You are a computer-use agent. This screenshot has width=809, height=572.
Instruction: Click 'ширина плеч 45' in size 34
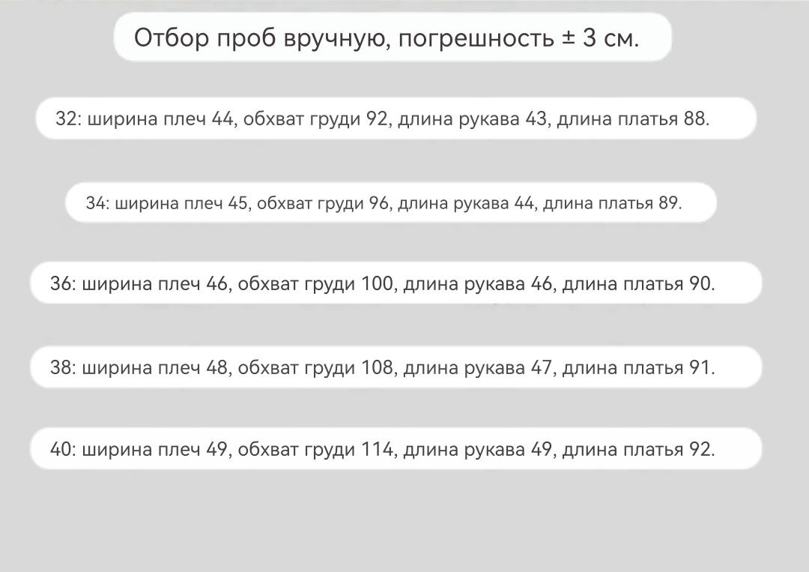(x=181, y=203)
